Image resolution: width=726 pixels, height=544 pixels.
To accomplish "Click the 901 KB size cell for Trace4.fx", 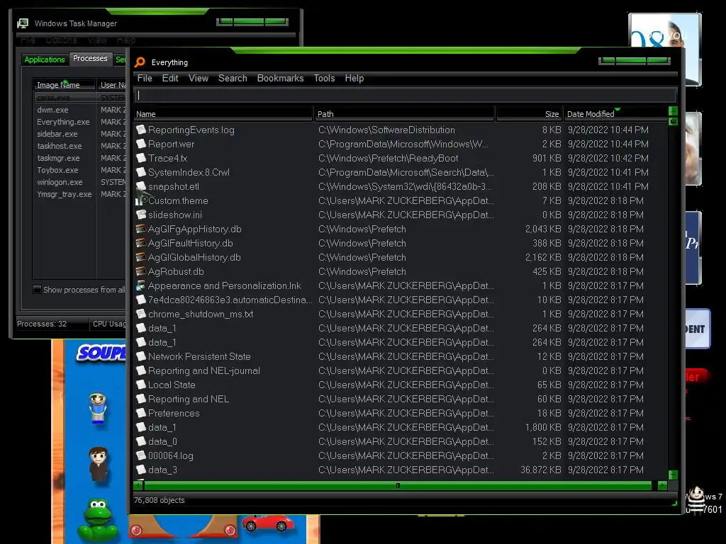I will (x=547, y=158).
